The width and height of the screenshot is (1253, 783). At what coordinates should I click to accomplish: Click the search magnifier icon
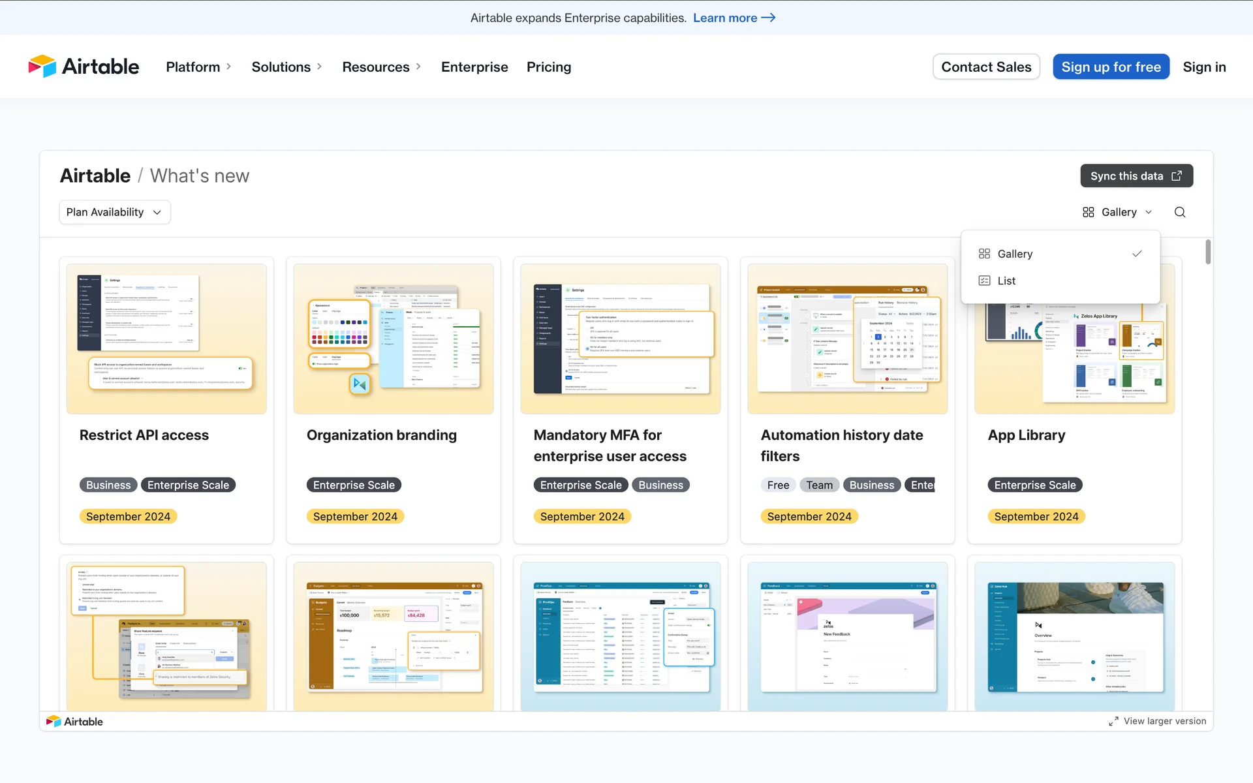tap(1180, 212)
